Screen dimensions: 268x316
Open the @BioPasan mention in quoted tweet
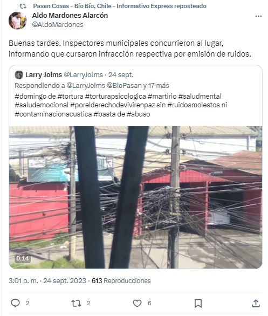tap(124, 85)
